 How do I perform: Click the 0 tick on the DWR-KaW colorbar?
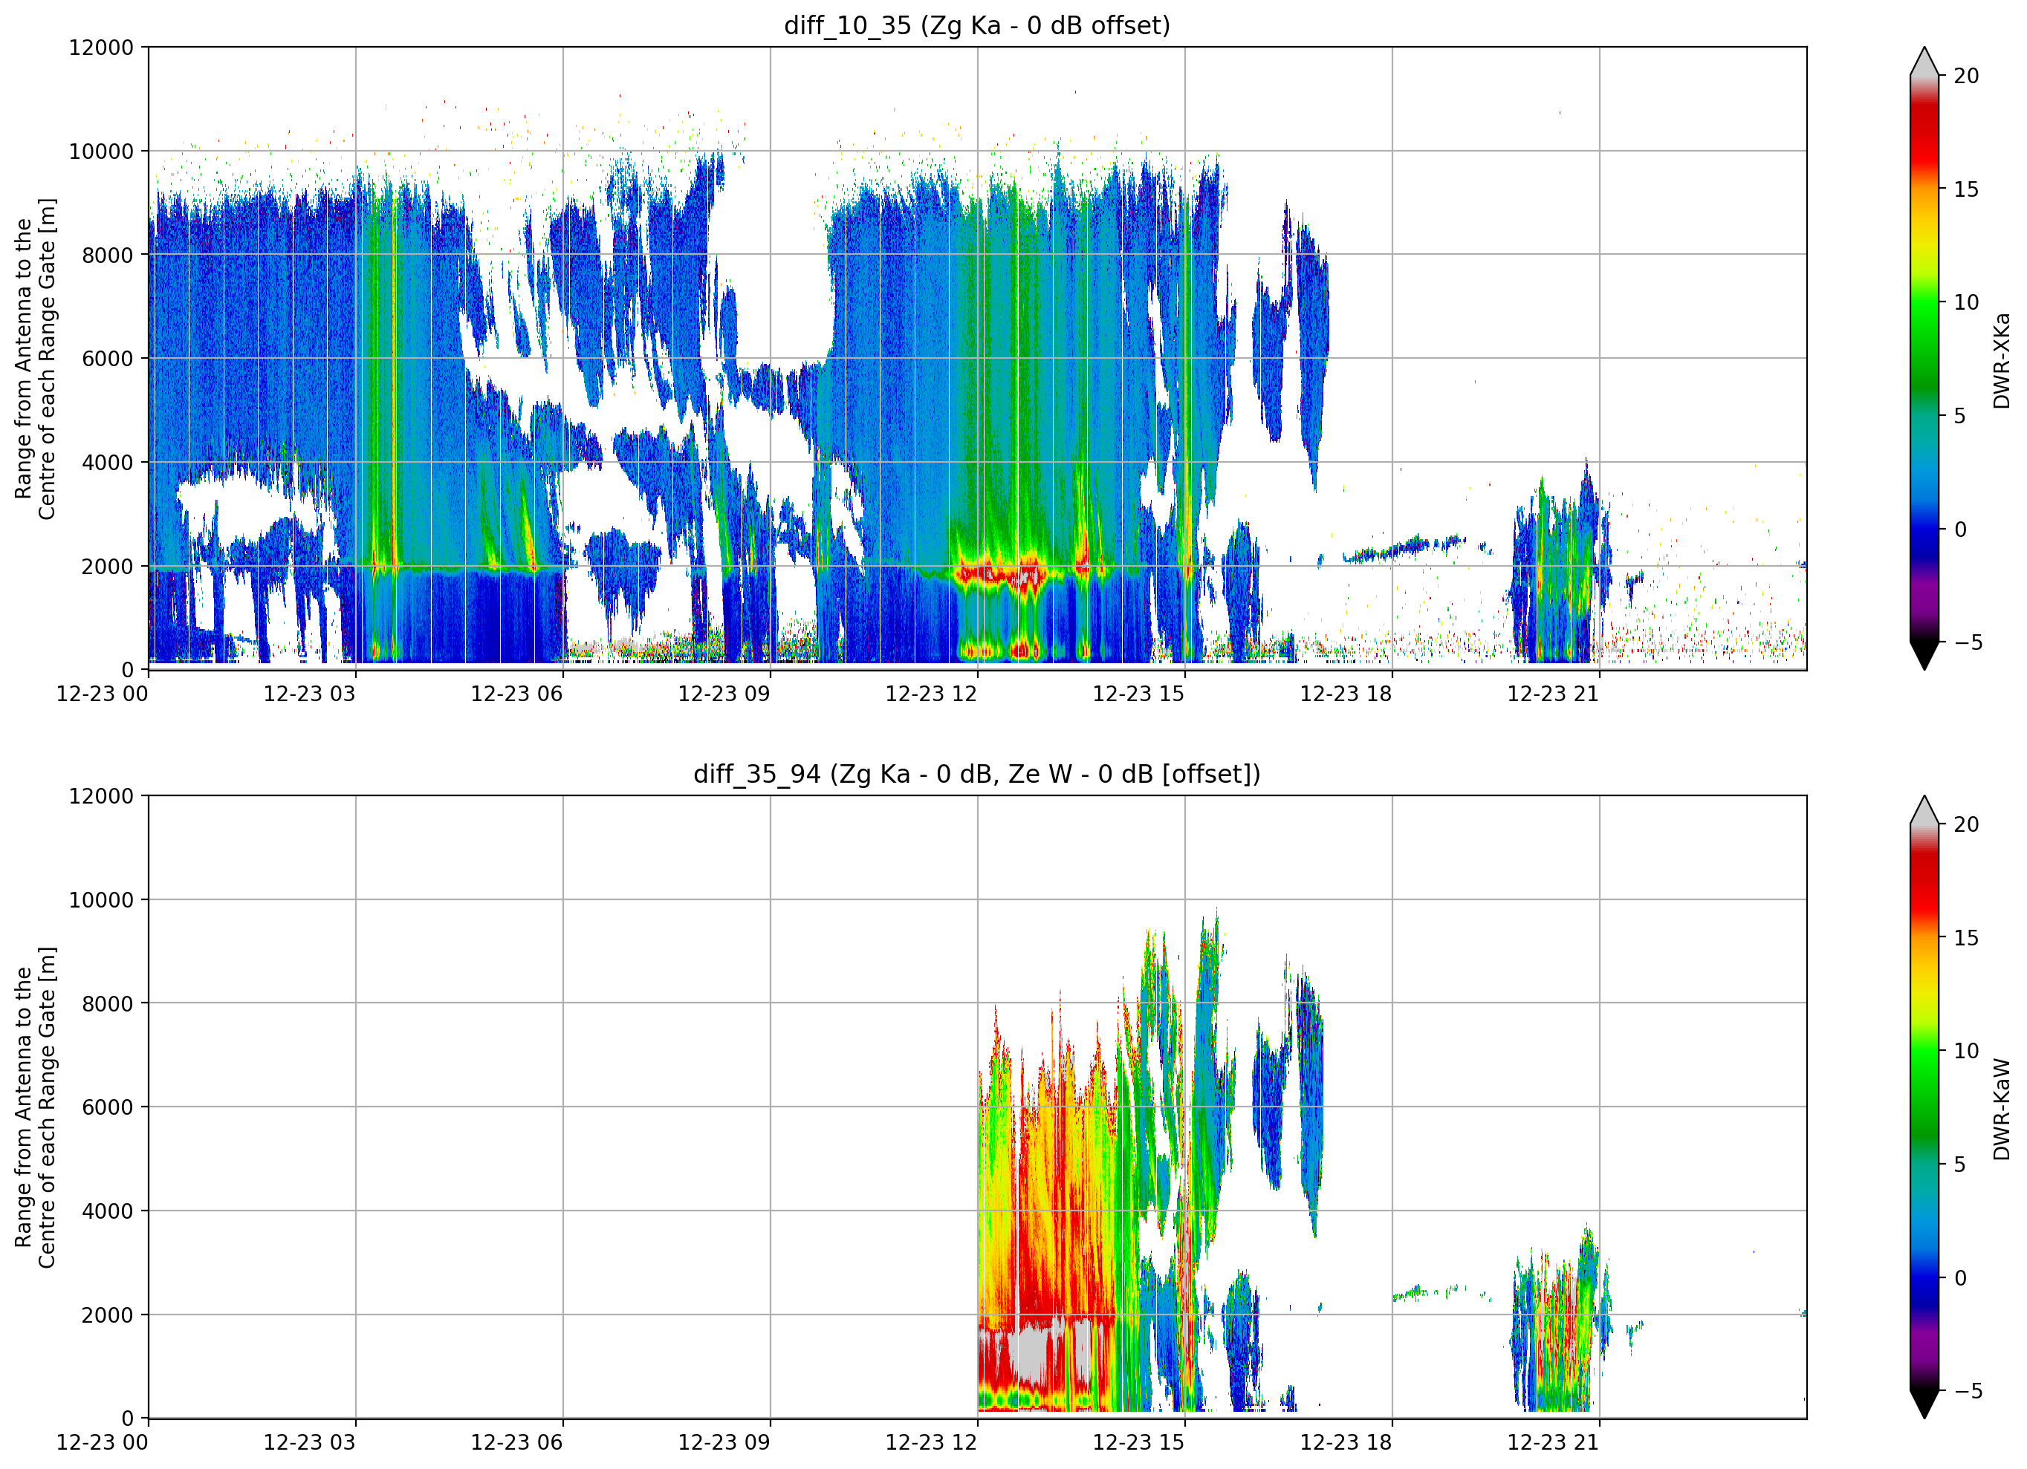[x=1960, y=1278]
